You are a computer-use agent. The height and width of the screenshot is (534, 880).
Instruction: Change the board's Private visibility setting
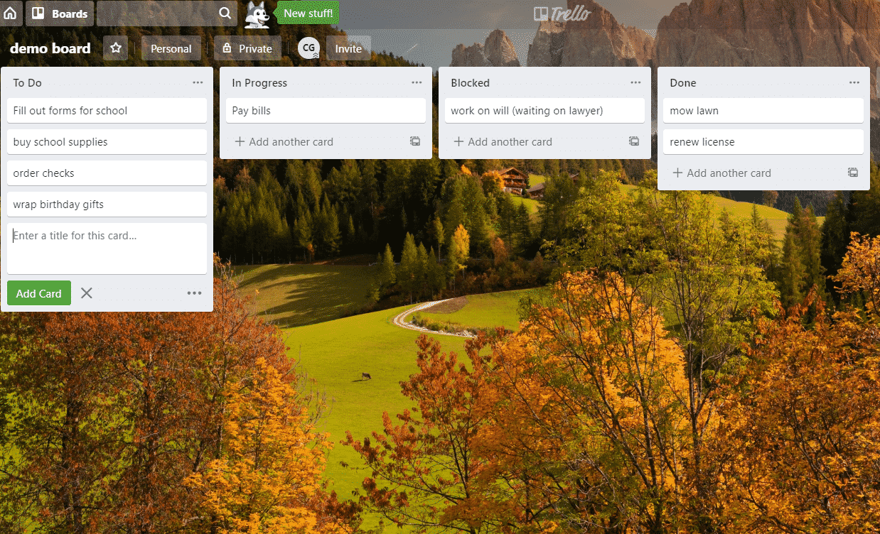[x=247, y=48]
